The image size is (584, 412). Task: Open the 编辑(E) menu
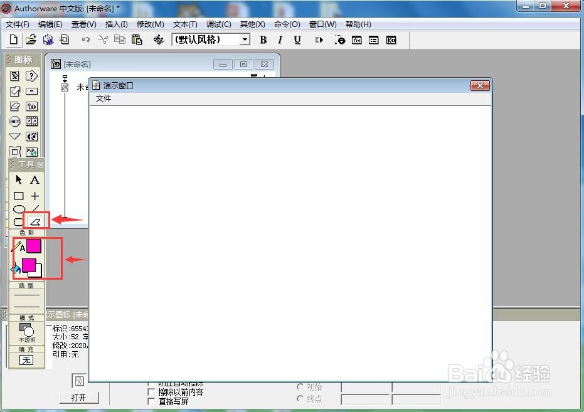[x=50, y=24]
